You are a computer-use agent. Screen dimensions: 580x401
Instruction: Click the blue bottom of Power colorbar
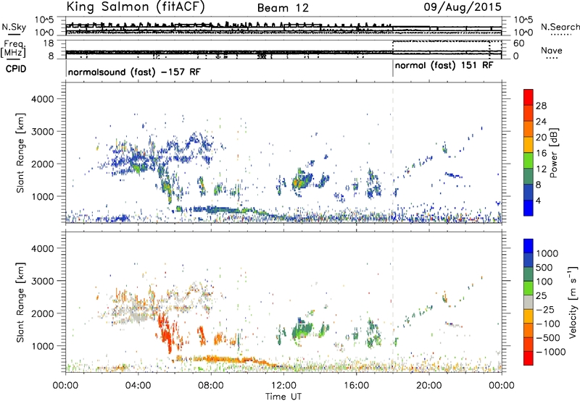coord(529,208)
